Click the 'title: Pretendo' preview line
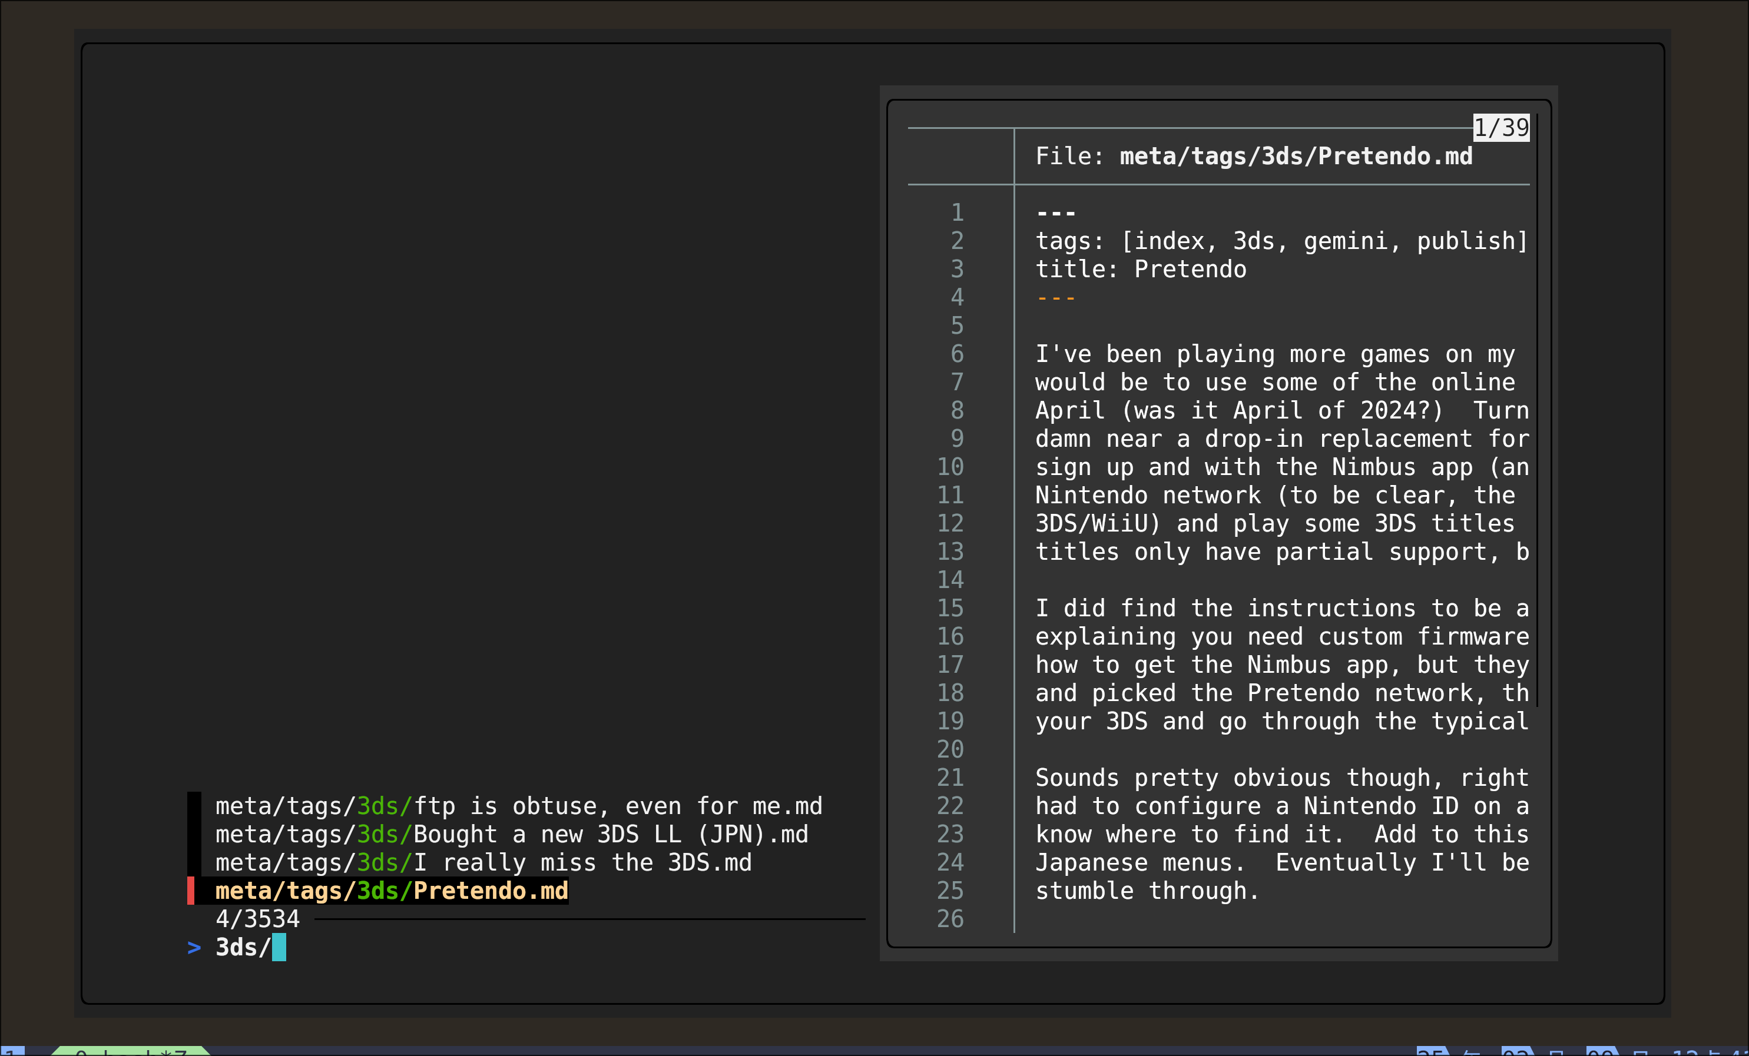Screen dimensions: 1749x1056 coord(1141,270)
